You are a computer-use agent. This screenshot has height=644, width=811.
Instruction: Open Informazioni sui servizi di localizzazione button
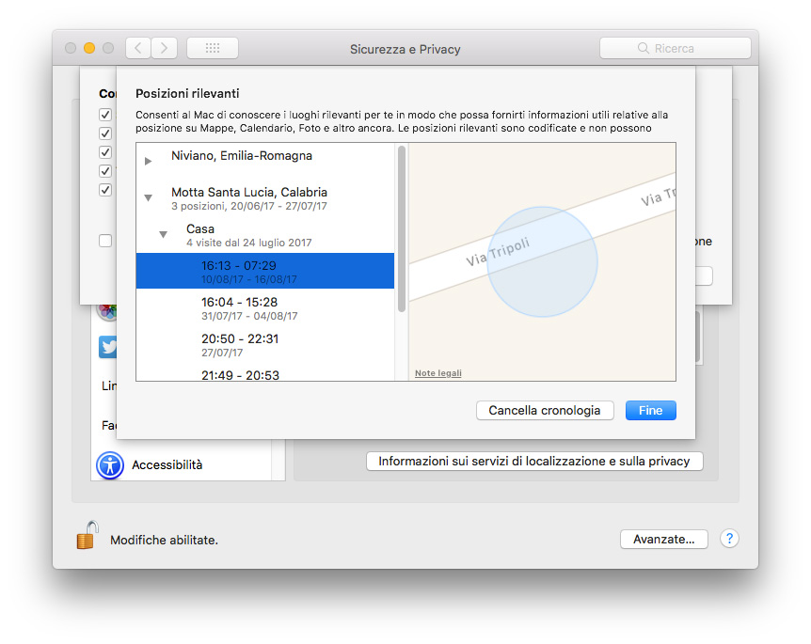click(534, 461)
